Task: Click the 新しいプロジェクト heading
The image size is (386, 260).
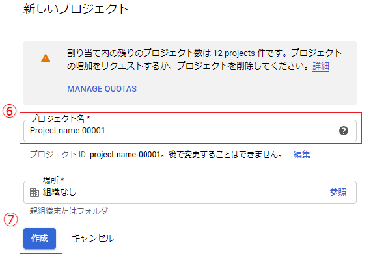Action: (76, 9)
